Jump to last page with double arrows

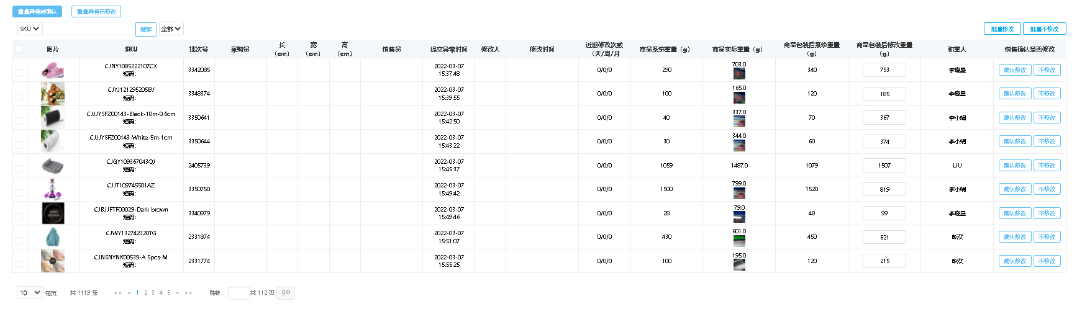tap(188, 293)
